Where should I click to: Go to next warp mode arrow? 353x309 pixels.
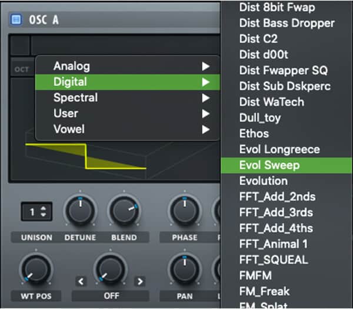140,281
